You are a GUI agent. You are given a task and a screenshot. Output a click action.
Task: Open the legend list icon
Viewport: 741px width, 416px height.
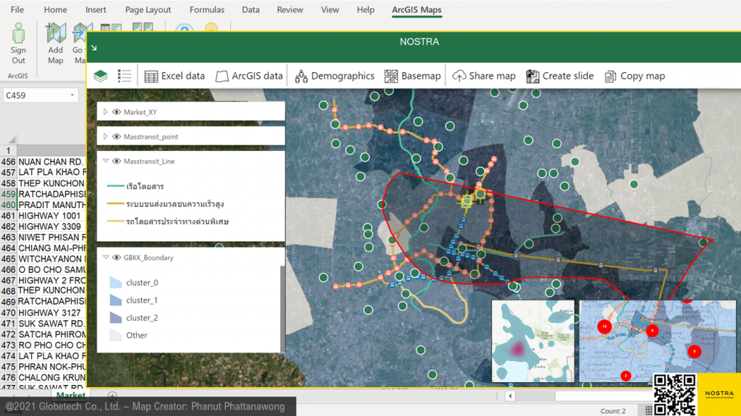click(124, 76)
